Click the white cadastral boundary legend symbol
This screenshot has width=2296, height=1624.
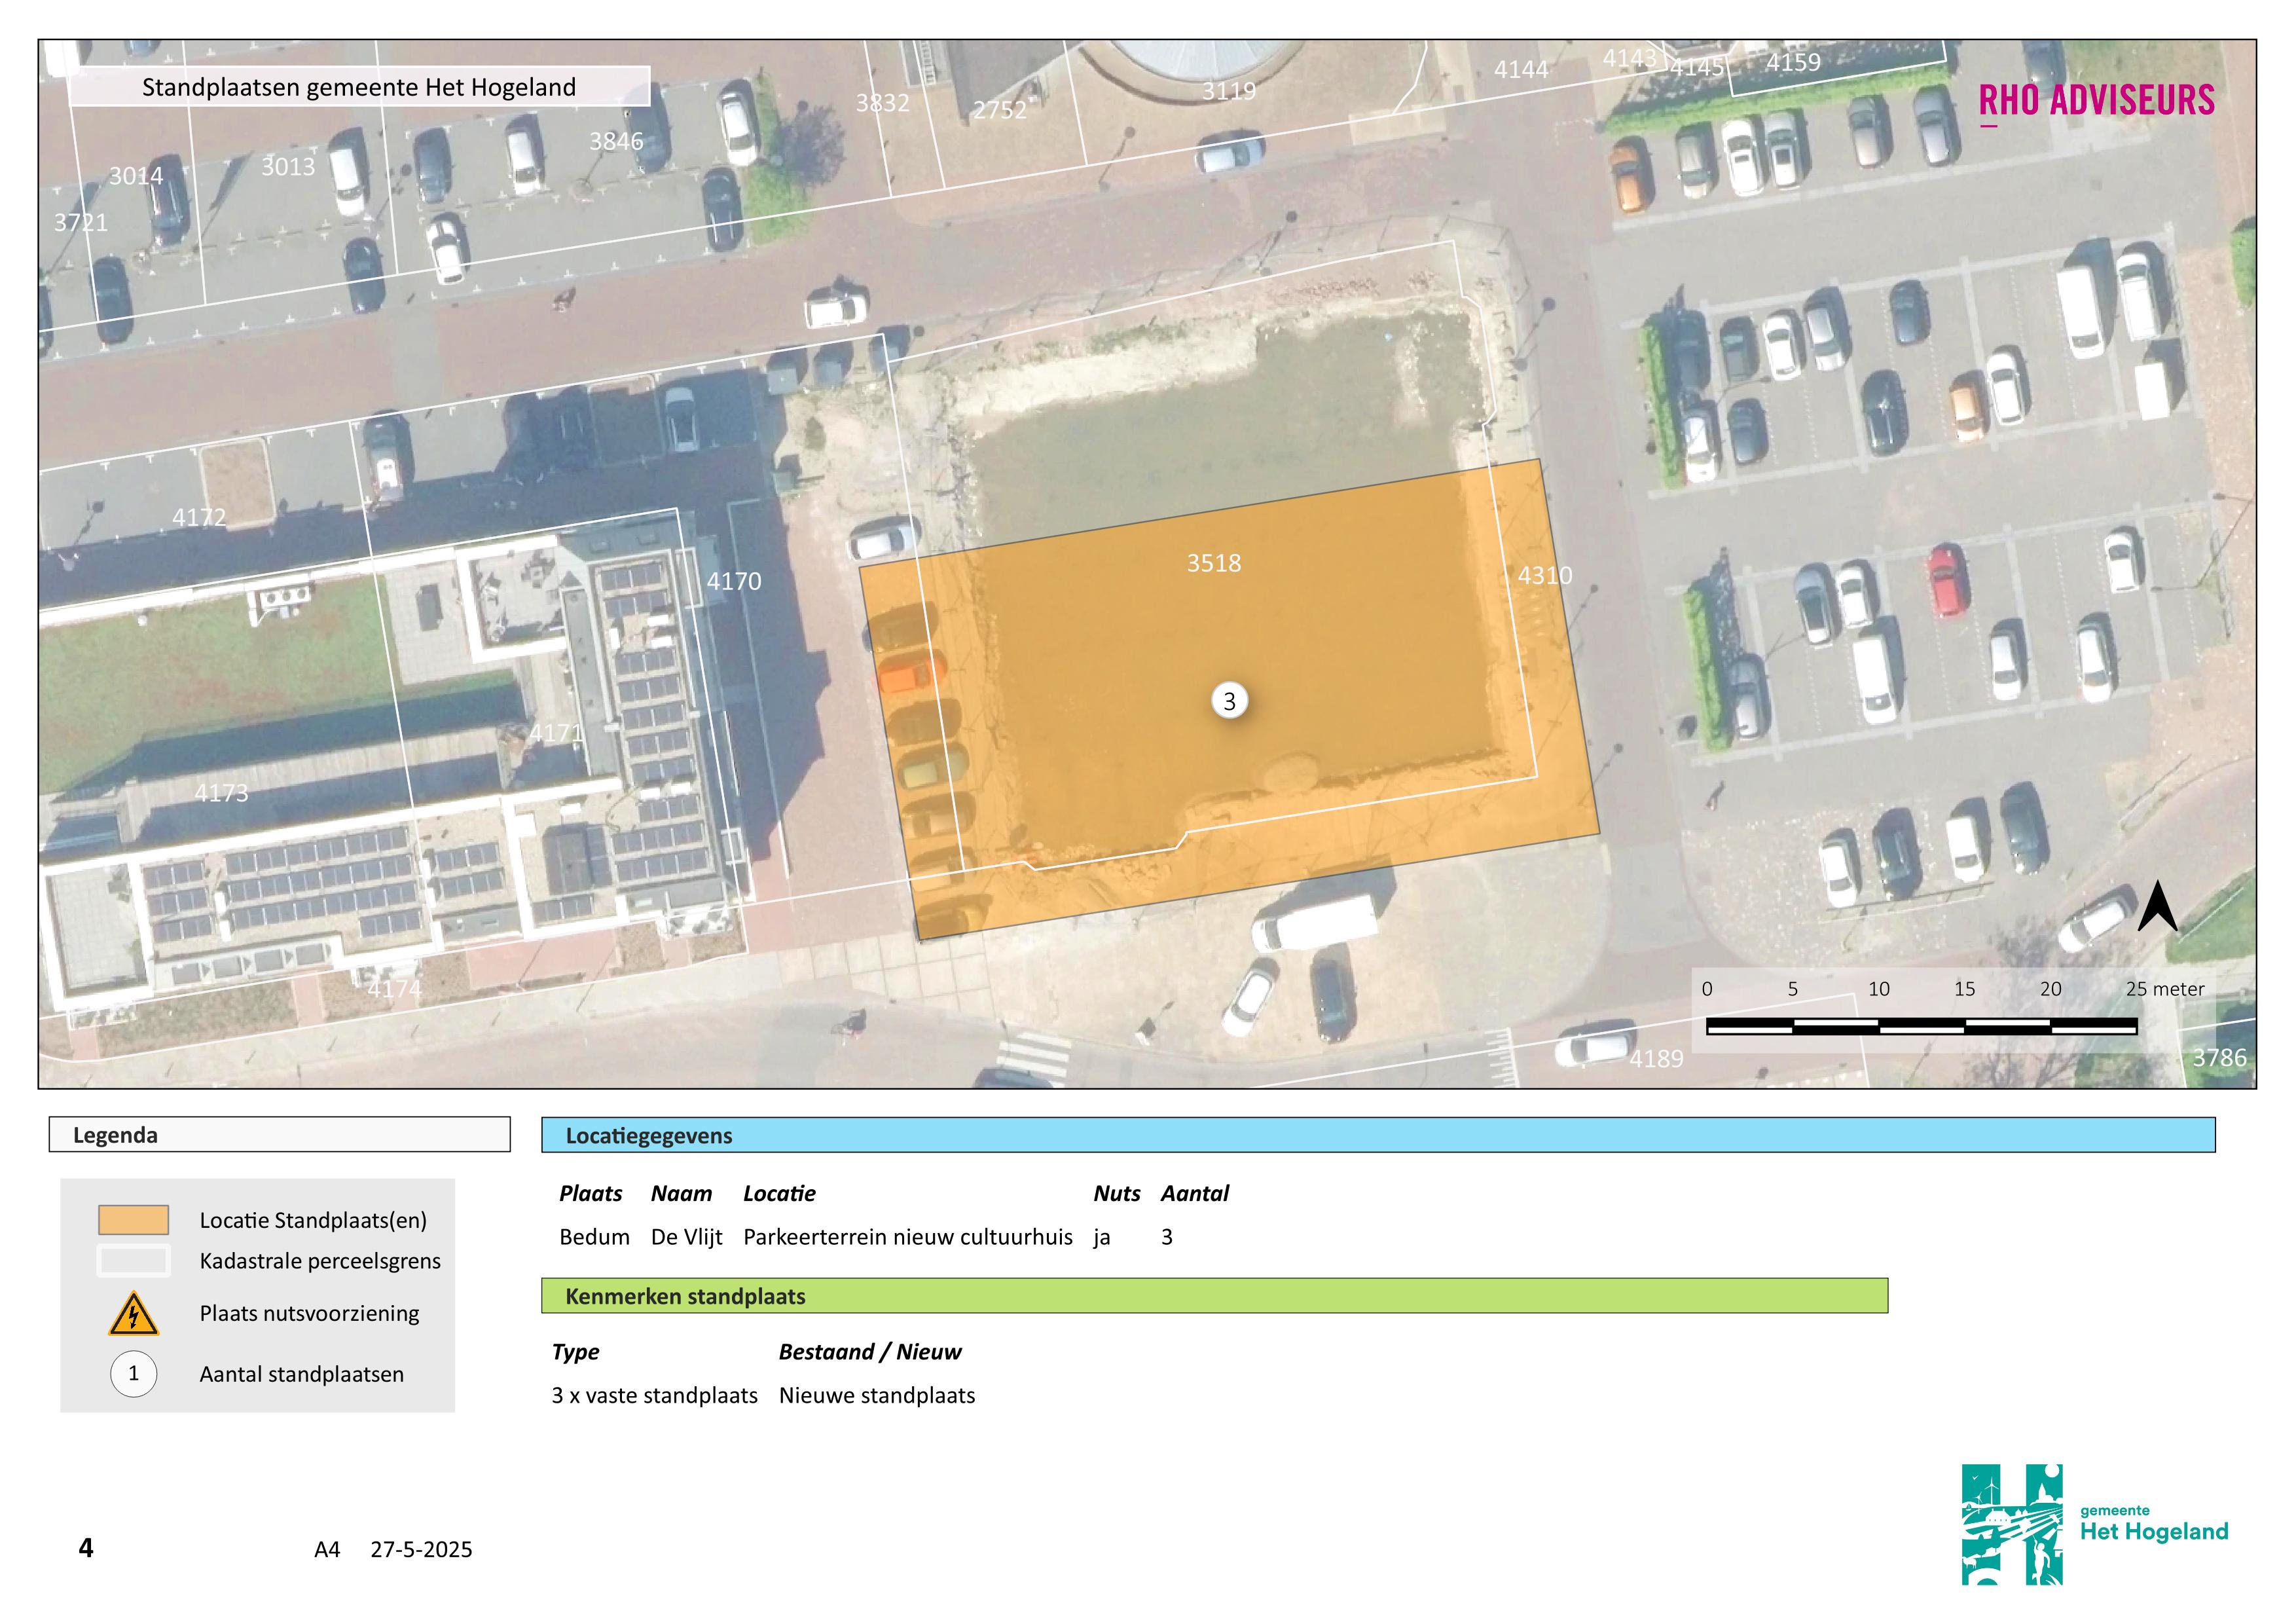pos(133,1260)
